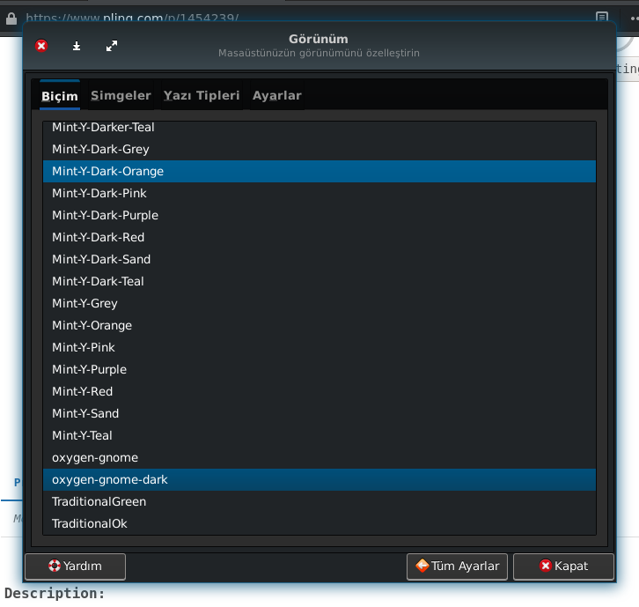Select the Mint-Y-Dark-Grey theme

tap(319, 149)
